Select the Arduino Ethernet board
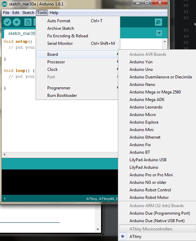The height and width of the screenshot is (241, 196). 157,137
